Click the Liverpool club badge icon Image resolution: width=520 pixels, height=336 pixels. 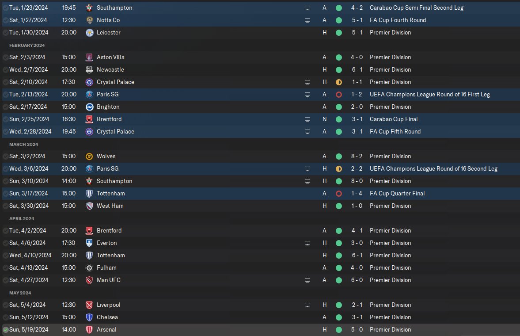click(x=89, y=305)
